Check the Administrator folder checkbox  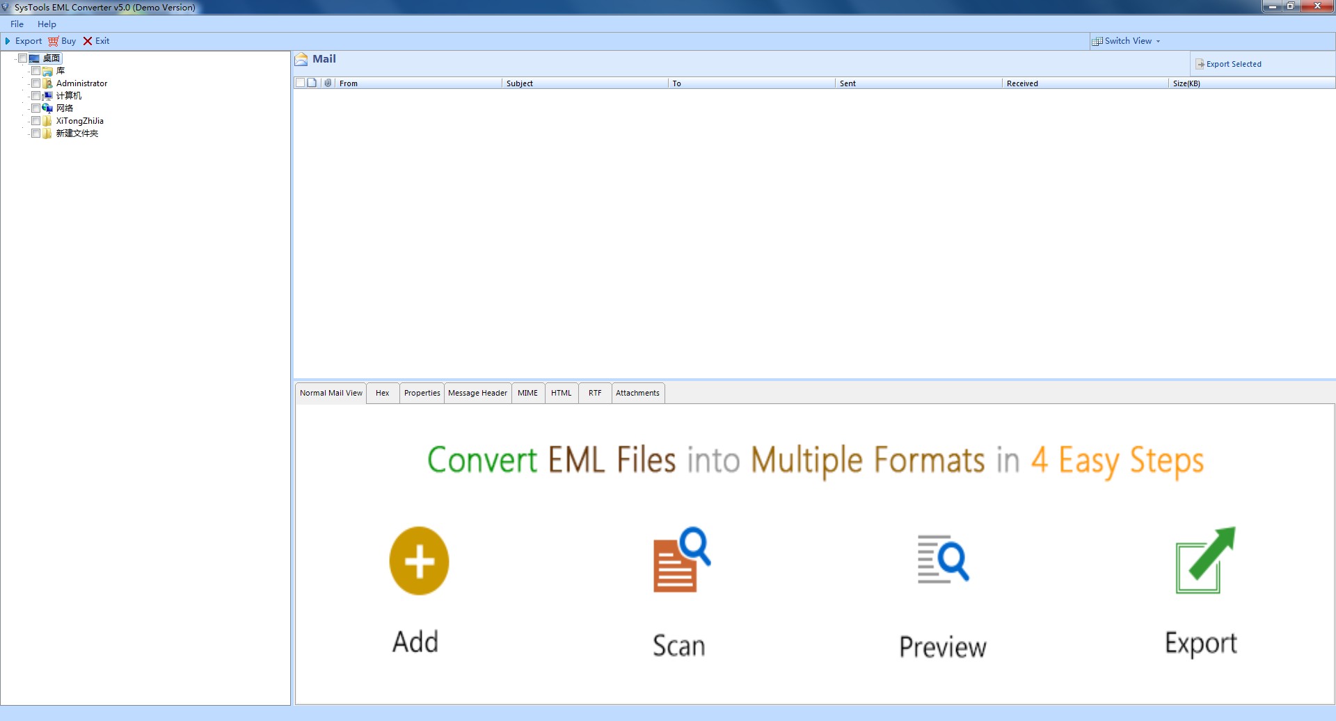[x=36, y=83]
